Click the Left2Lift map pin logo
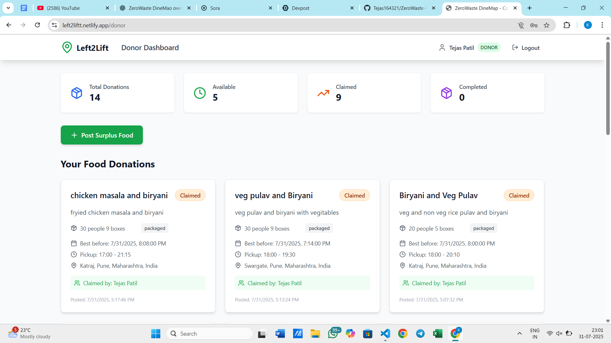This screenshot has width=611, height=343. pyautogui.click(x=67, y=48)
